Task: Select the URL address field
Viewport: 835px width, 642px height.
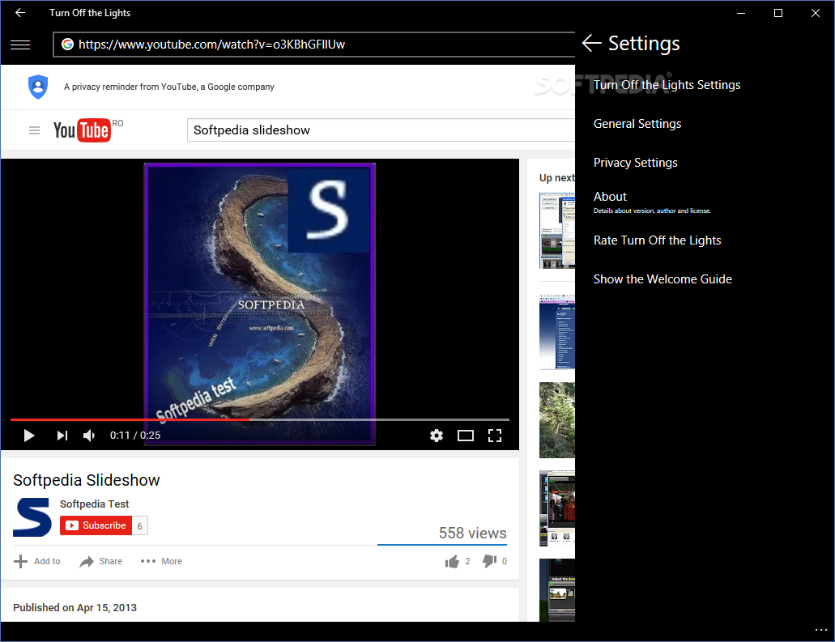Action: [x=314, y=45]
